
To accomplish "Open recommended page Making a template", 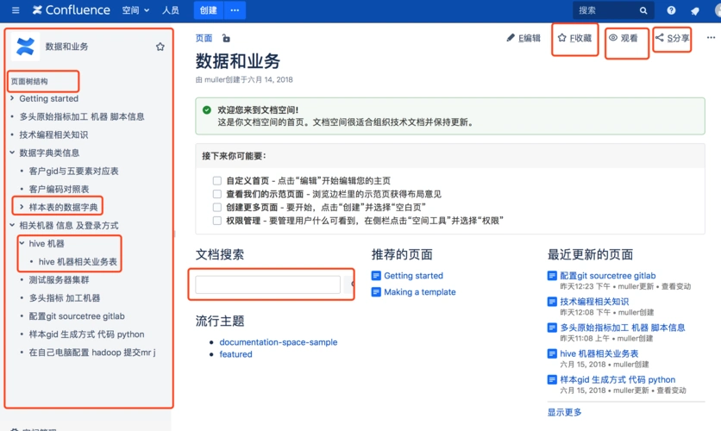I will [x=420, y=292].
